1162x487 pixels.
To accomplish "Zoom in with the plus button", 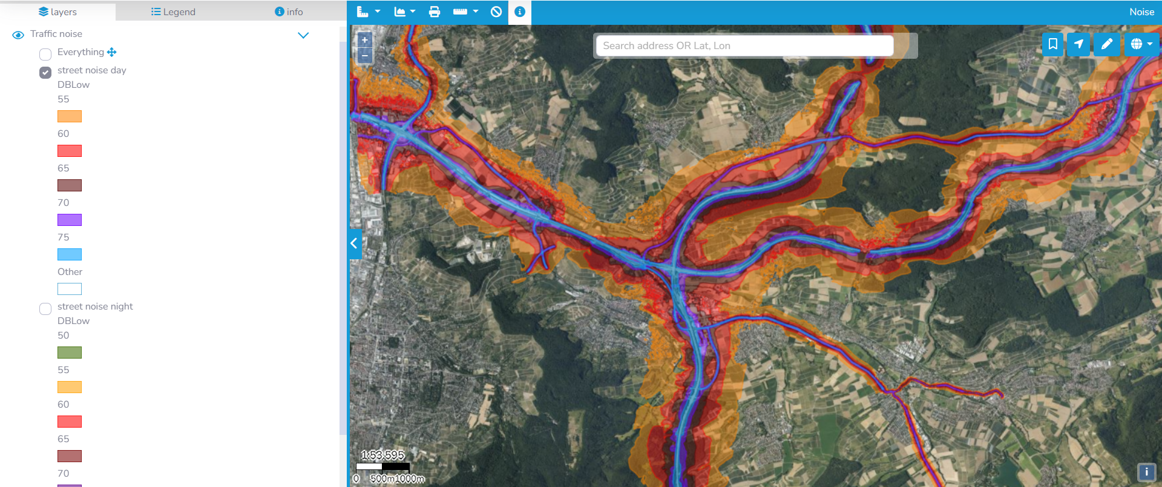I will (x=364, y=40).
